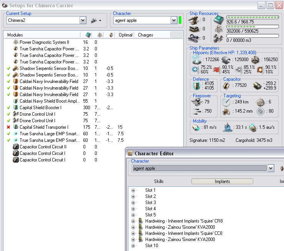Toggle the second Drone Control Unit I checkmark
This screenshot has height=251, width=284.
tap(8, 120)
